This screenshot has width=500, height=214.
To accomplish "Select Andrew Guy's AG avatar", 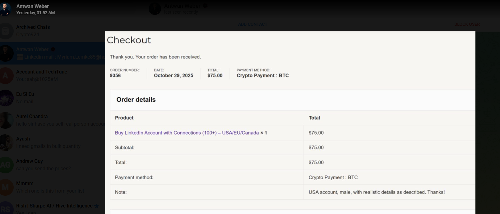I will (x=6, y=165).
